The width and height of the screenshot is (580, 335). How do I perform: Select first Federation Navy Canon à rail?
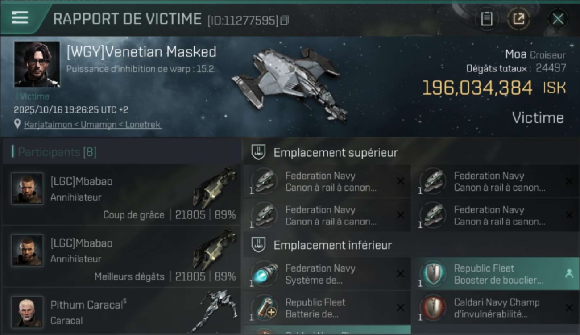coord(327,181)
